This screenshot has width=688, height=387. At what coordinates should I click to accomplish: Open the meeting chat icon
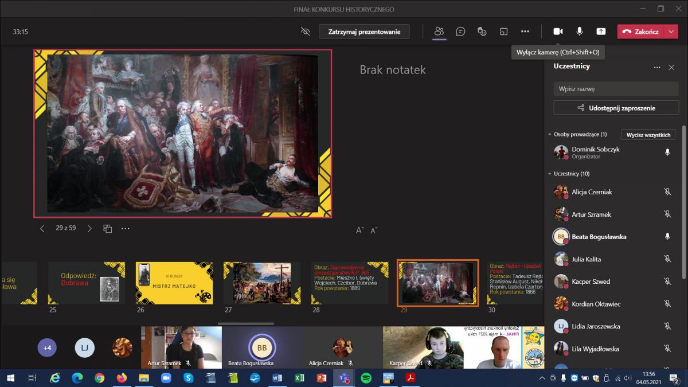pyautogui.click(x=460, y=32)
